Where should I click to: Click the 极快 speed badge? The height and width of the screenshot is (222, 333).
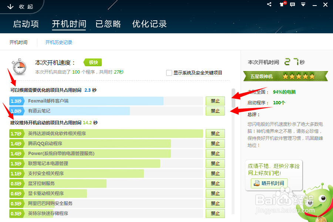[x=92, y=62]
